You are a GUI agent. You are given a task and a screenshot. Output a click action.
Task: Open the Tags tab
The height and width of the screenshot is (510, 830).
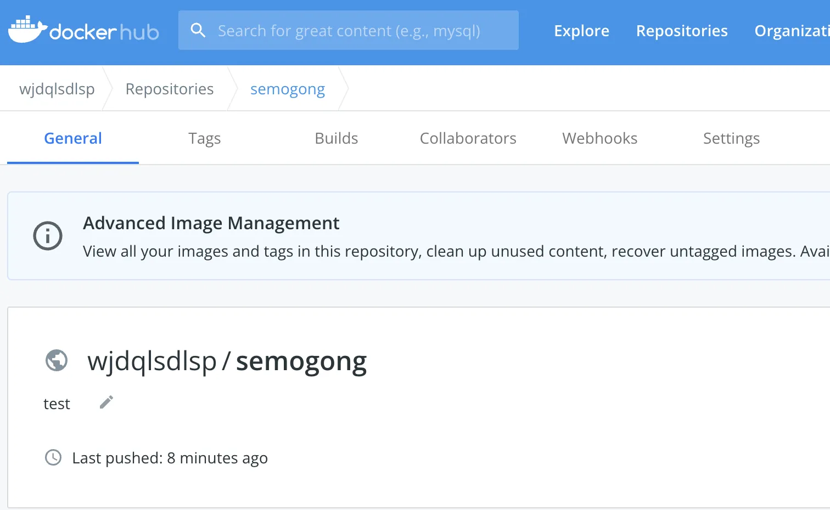[205, 138]
